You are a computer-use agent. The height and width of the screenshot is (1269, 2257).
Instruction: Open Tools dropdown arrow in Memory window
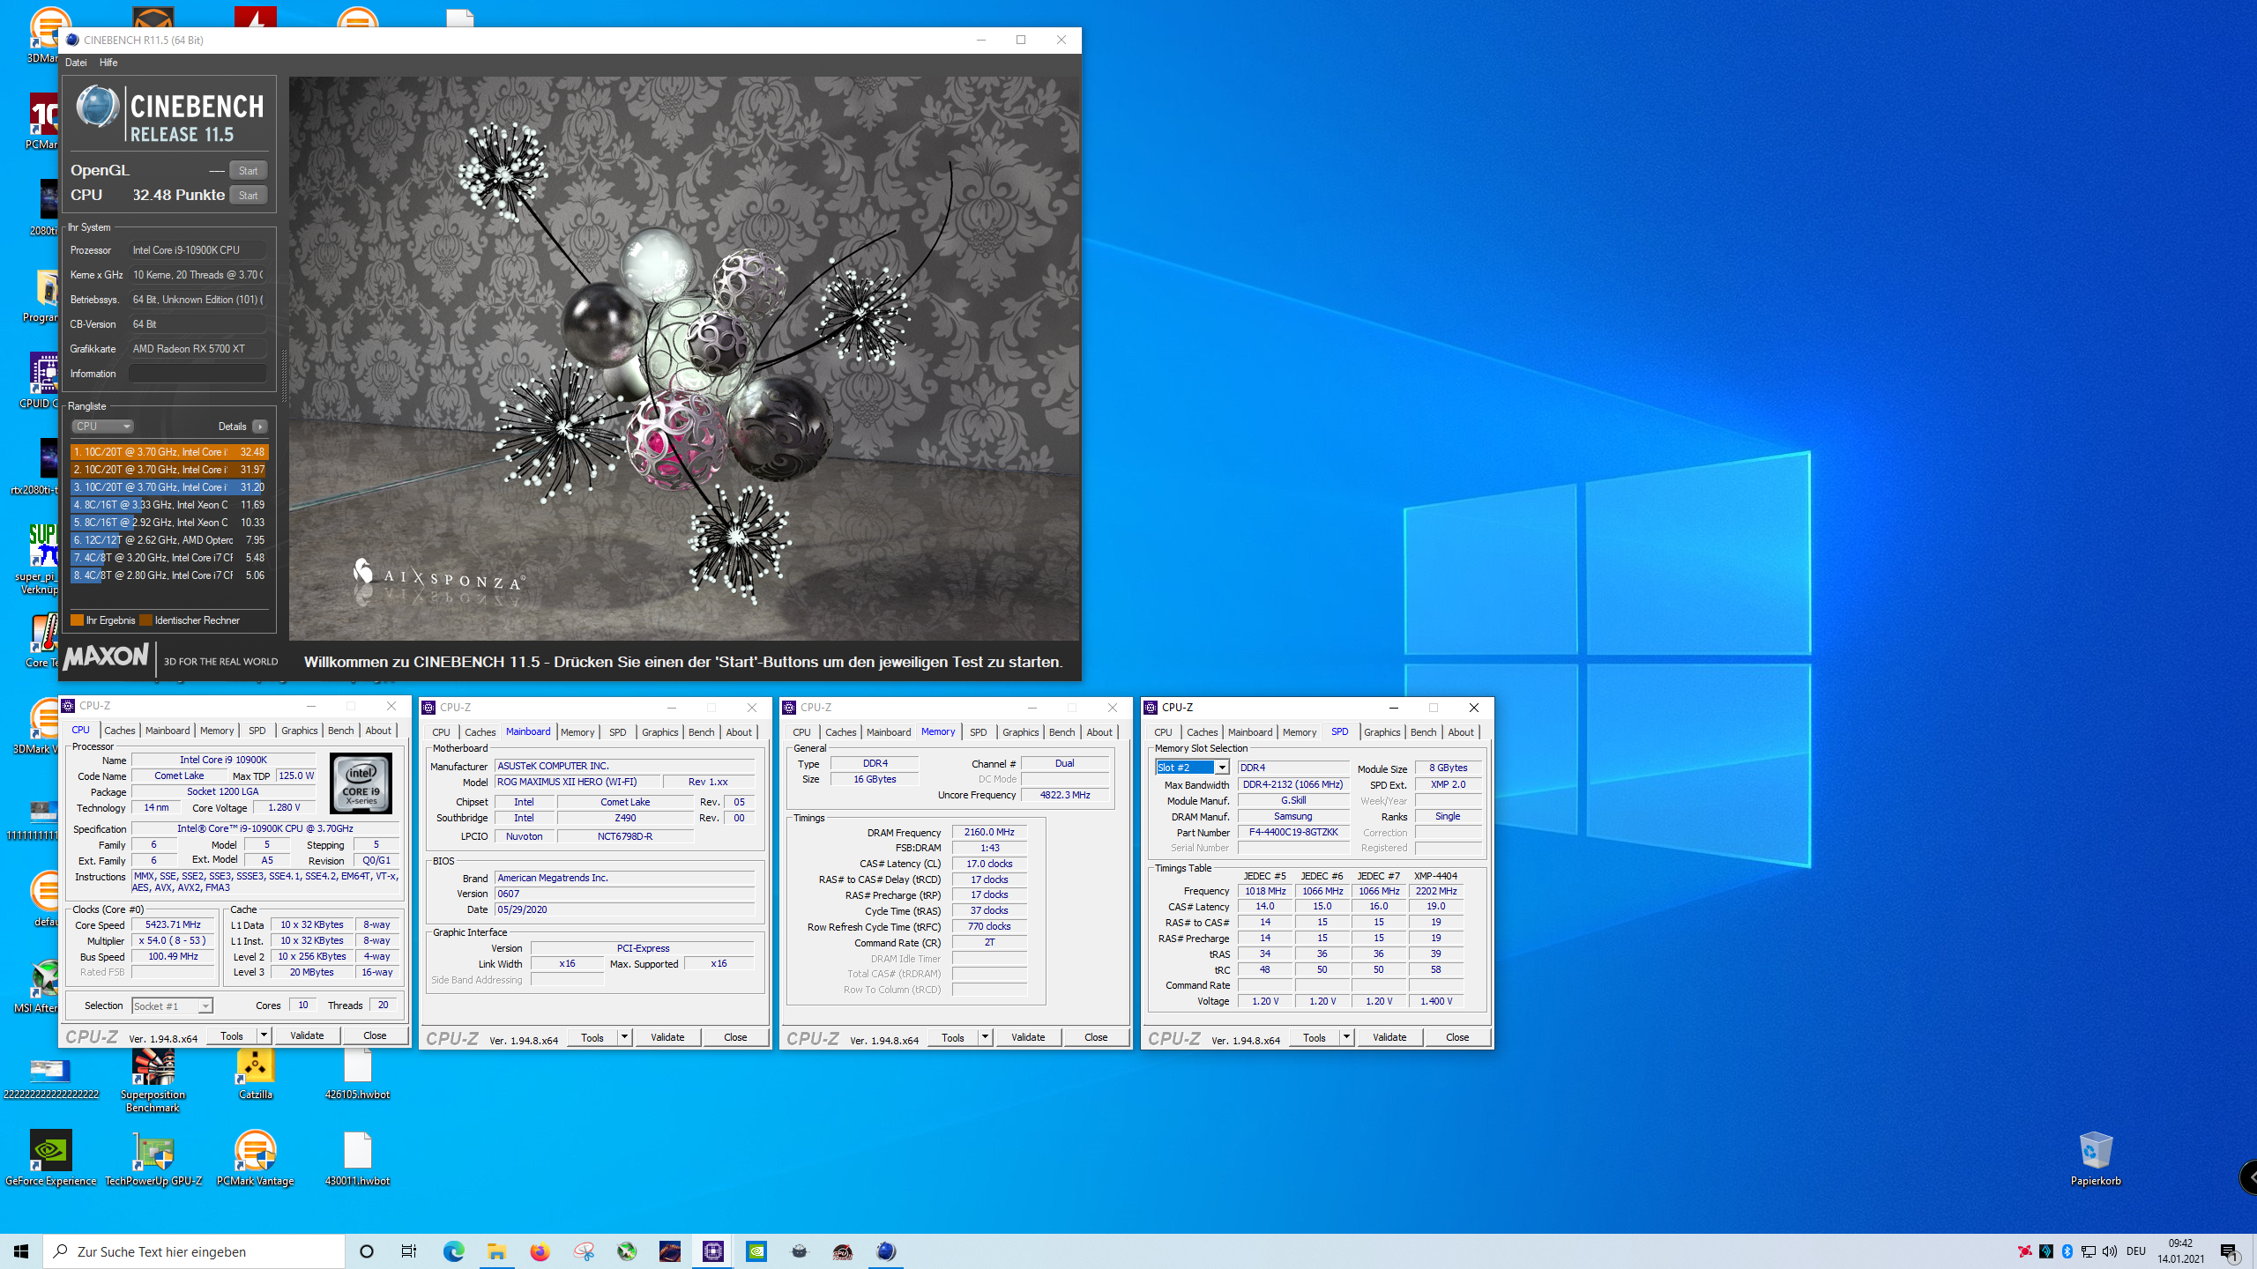(x=985, y=1037)
